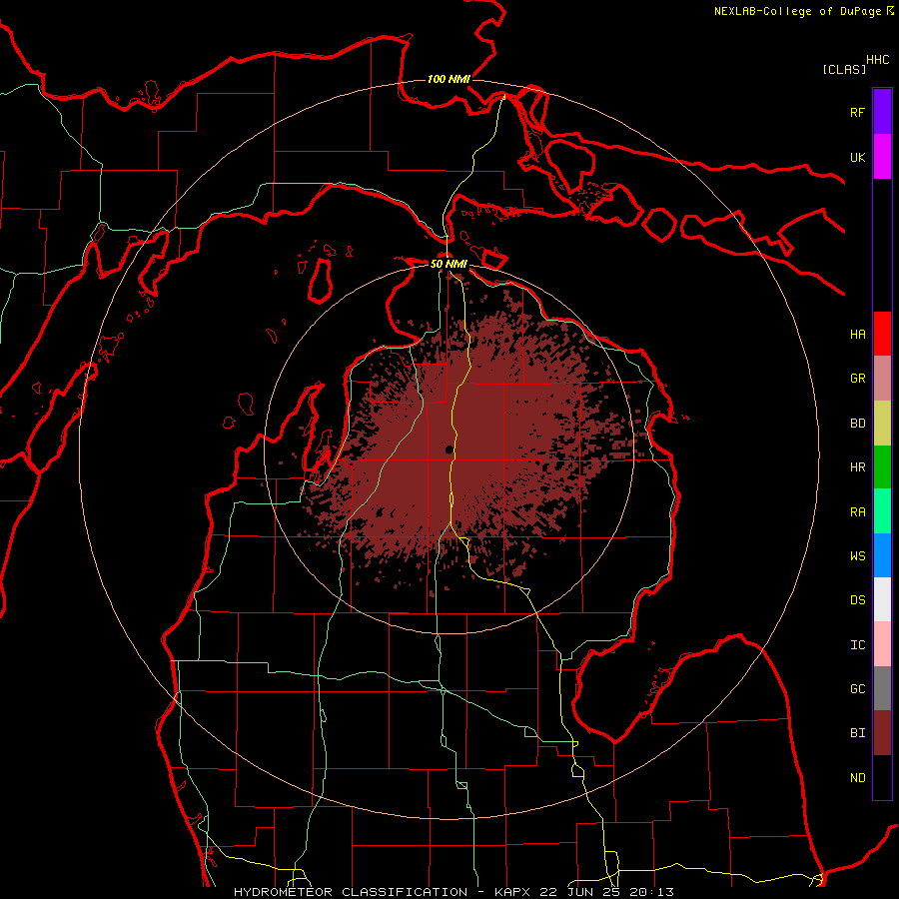Click the BI legend label
Viewport: 899px width, 899px height.
858,733
